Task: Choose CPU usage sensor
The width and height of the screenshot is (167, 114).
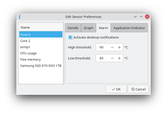Action: tap(28, 53)
